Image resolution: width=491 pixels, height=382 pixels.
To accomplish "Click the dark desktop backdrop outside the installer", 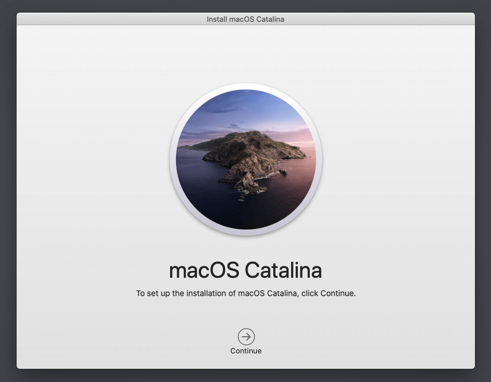I will click(x=8, y=188).
